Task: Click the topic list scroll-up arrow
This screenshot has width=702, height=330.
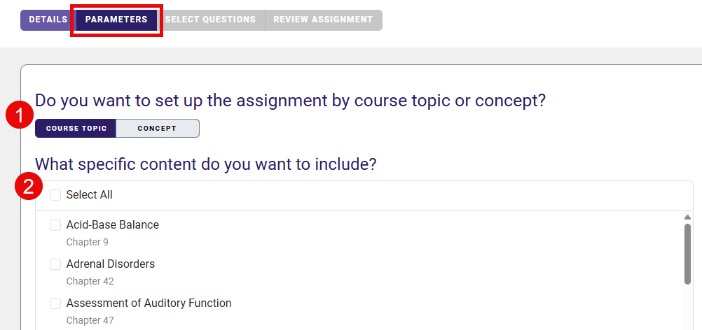Action: [x=688, y=217]
